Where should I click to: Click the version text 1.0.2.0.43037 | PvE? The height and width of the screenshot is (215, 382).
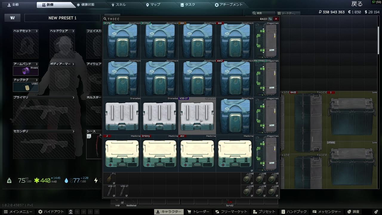click(18, 205)
